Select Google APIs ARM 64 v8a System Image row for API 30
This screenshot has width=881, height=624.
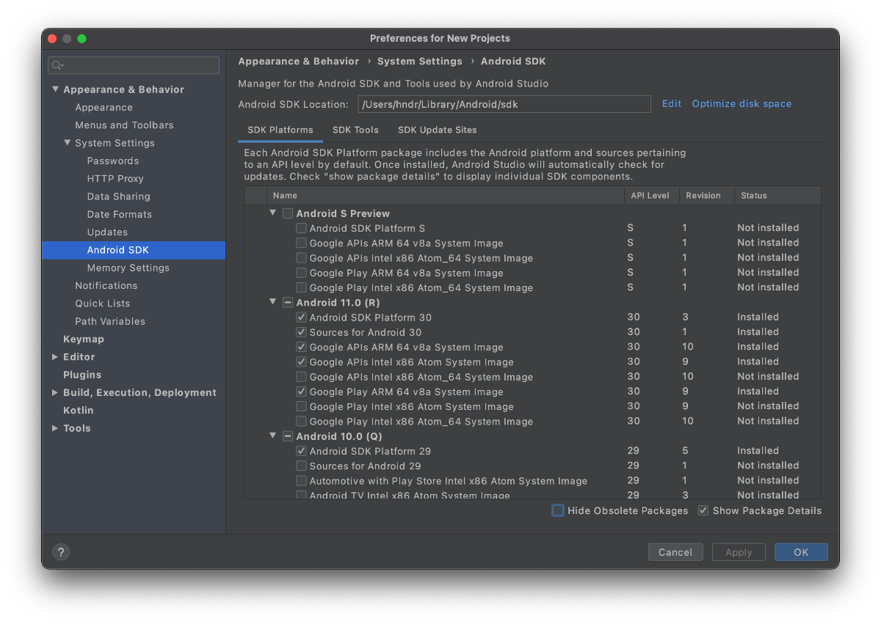pos(532,347)
